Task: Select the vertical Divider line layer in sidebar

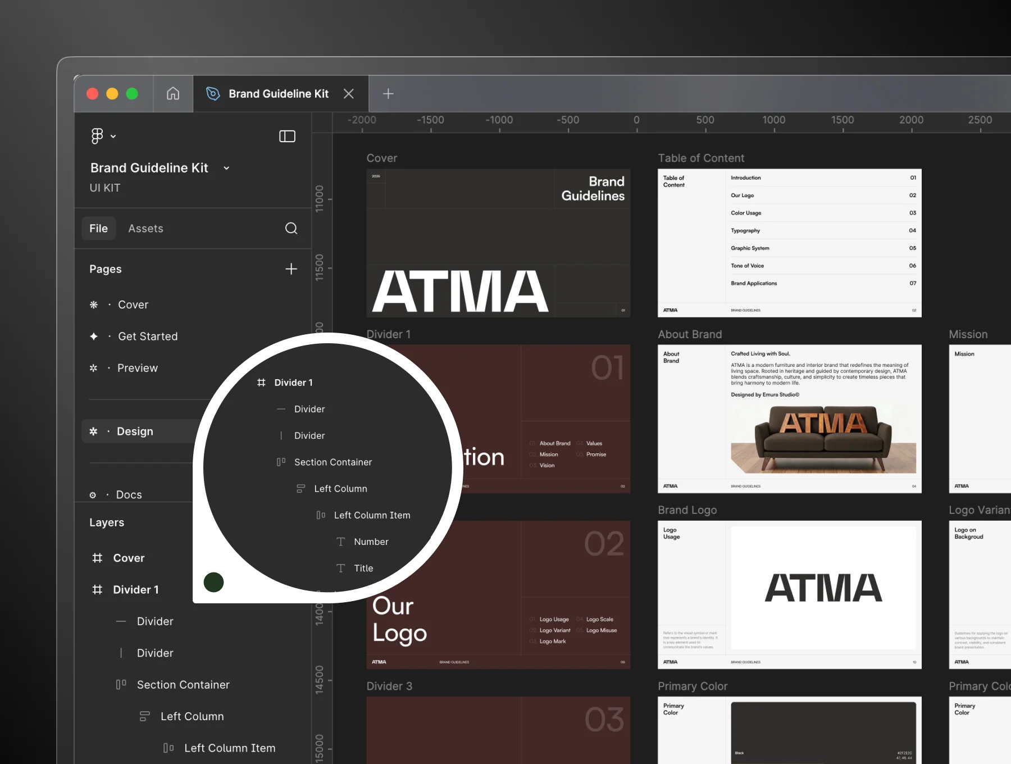Action: 155,653
